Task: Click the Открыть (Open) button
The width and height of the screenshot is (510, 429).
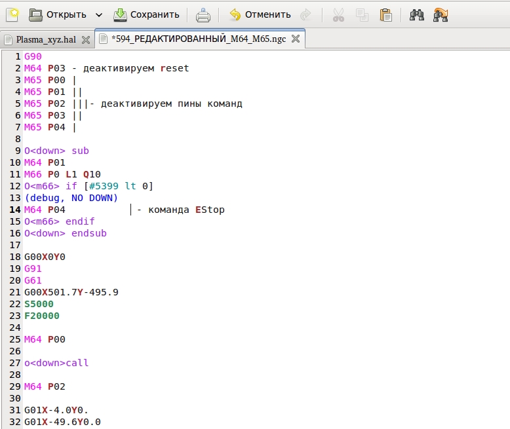Action: 58,15
